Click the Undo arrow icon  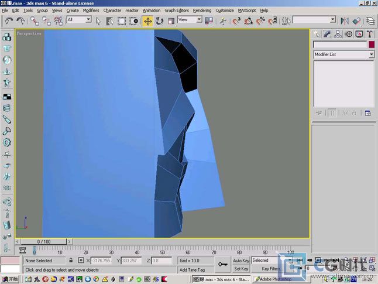(x=9, y=21)
